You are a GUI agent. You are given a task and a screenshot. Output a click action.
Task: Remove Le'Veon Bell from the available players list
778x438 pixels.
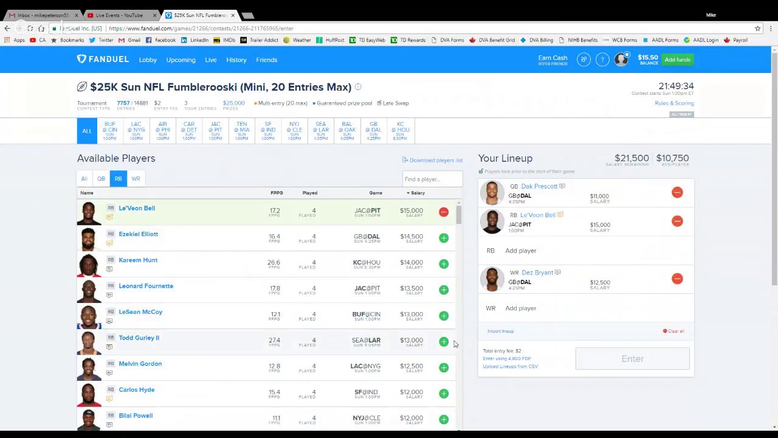pyautogui.click(x=444, y=212)
